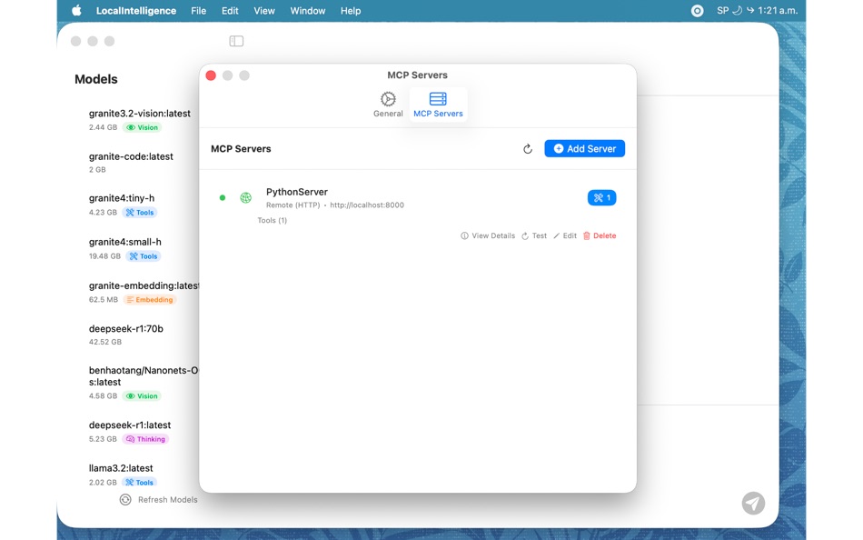
Task: Click the green status dot for PythonServer
Action: (223, 197)
